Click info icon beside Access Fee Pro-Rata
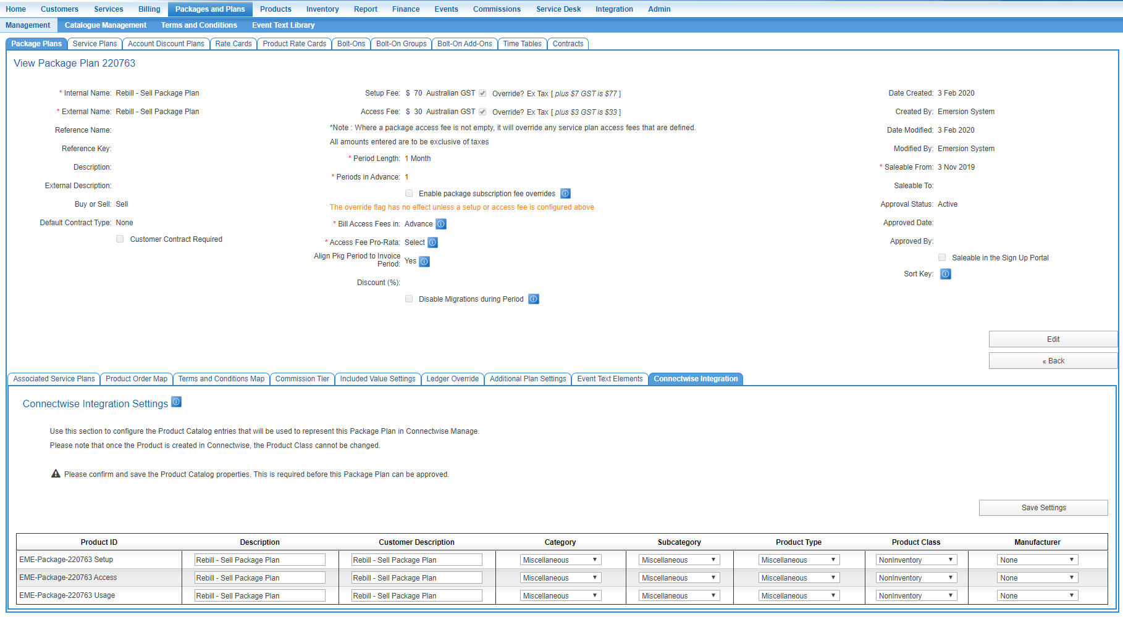This screenshot has width=1123, height=617. pyautogui.click(x=433, y=242)
